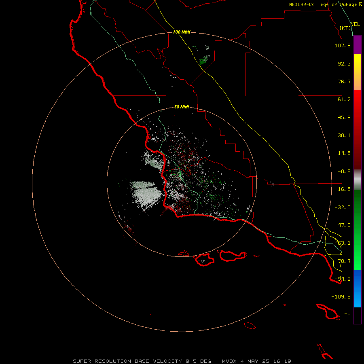Viewport: 364px width, 364px height.
Task: Click the -47.6 legend value
Action: click(x=343, y=225)
